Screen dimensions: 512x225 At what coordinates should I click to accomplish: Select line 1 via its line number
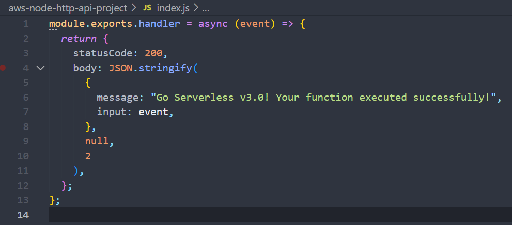point(26,24)
